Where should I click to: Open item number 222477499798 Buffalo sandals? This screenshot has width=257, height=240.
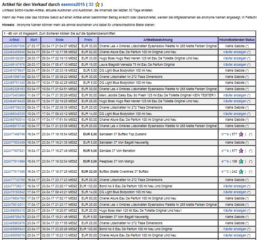click(x=14, y=134)
